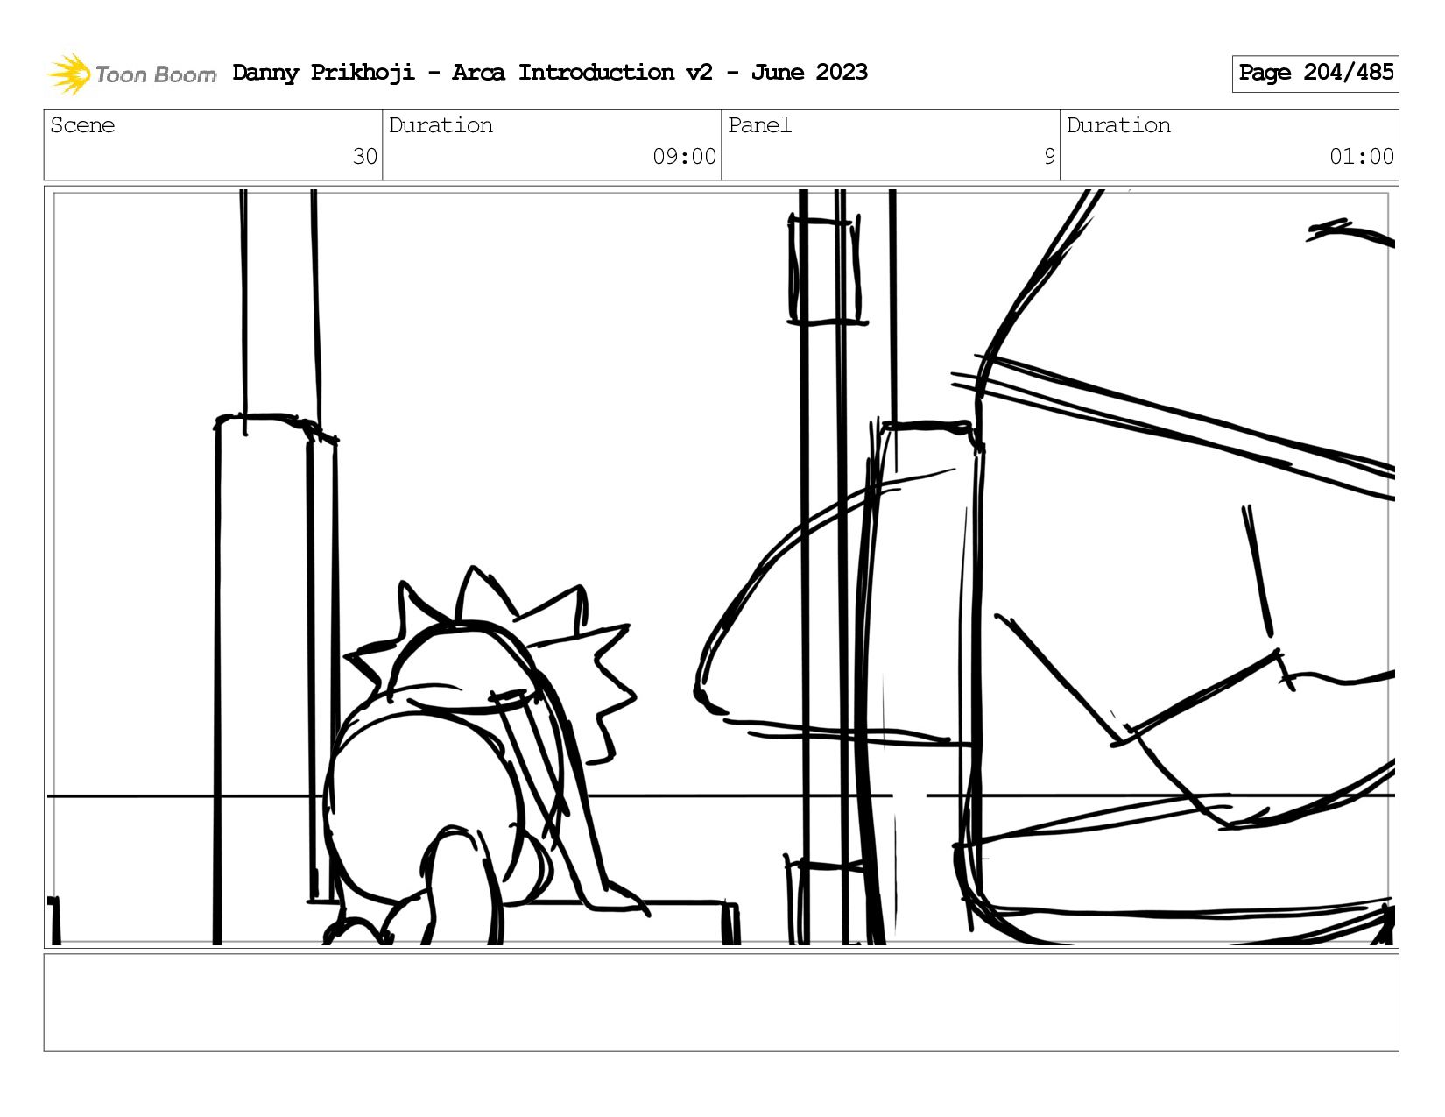
Task: Click the Toon Boom logo
Action: 131,74
